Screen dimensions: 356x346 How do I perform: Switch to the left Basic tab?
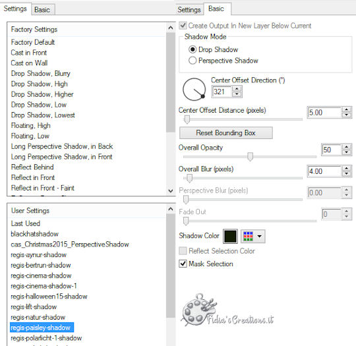pos(42,10)
